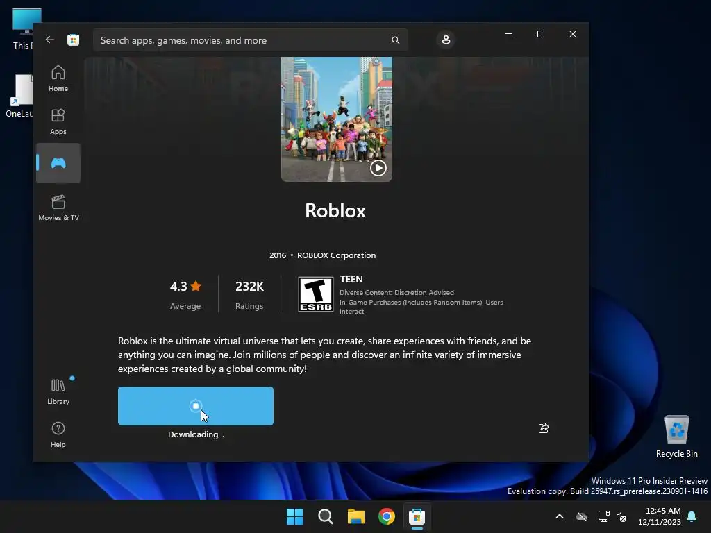Open the Library in sidebar
Screen dimensions: 711x533
tap(58, 391)
